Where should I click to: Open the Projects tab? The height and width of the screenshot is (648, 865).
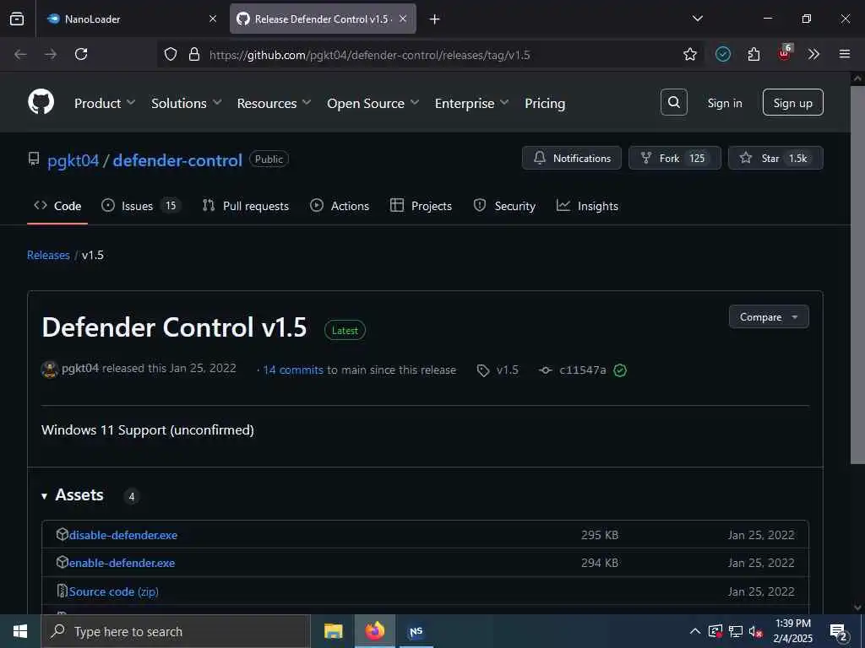(421, 206)
